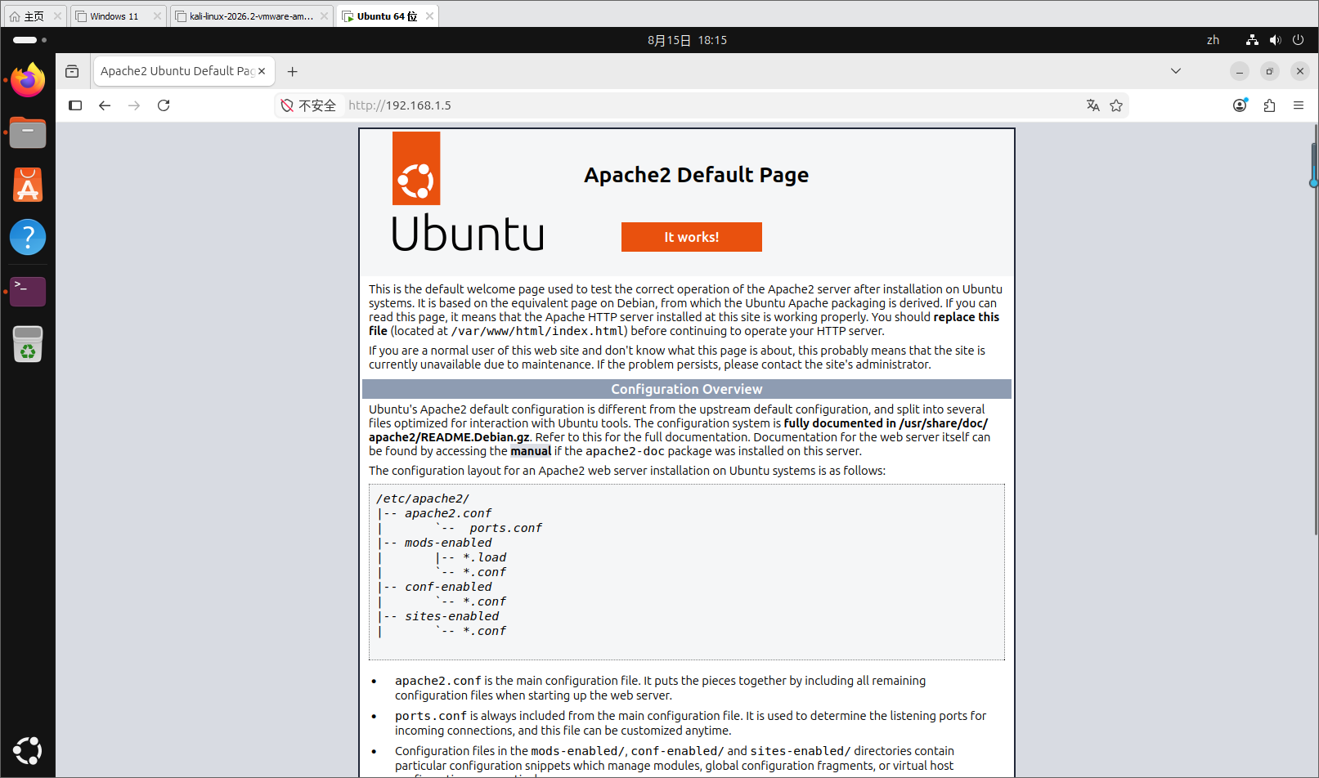Click the Ubuntu logo image
Screen dimensions: 1319x778
[x=468, y=191]
